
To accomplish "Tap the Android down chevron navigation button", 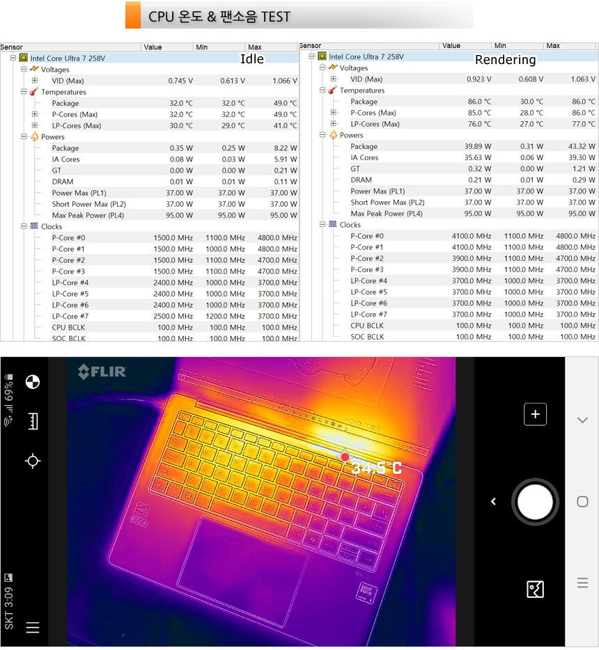I will coord(582,420).
